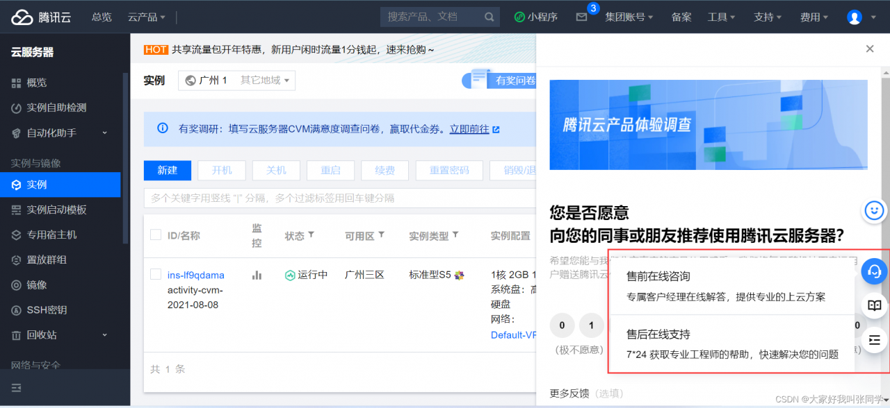Filter by status column funnel icon
This screenshot has height=408, width=890.
[311, 235]
